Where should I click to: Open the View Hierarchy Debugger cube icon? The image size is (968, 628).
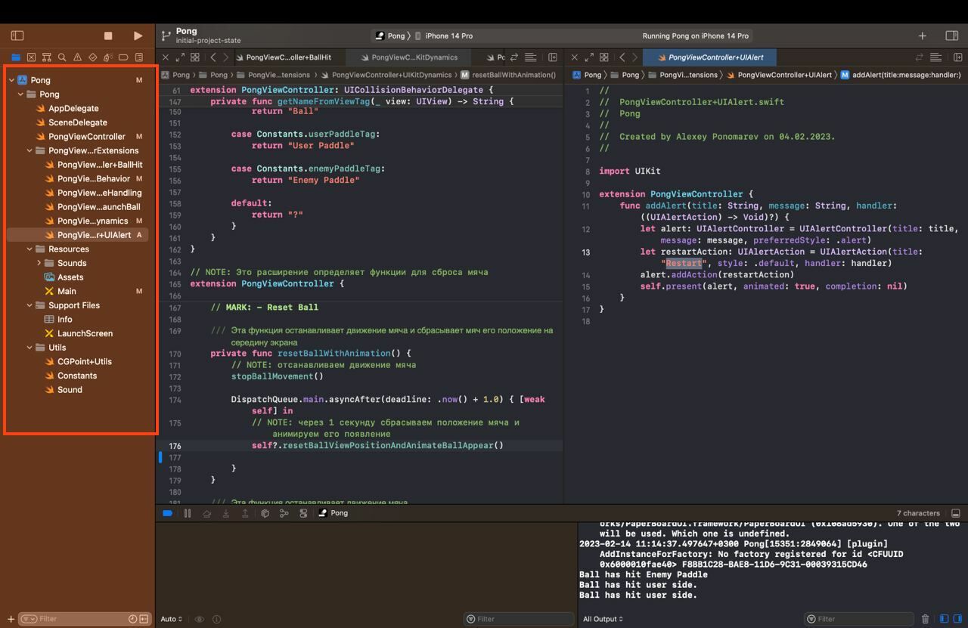point(265,513)
